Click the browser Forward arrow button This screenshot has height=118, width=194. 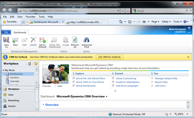[10, 11]
